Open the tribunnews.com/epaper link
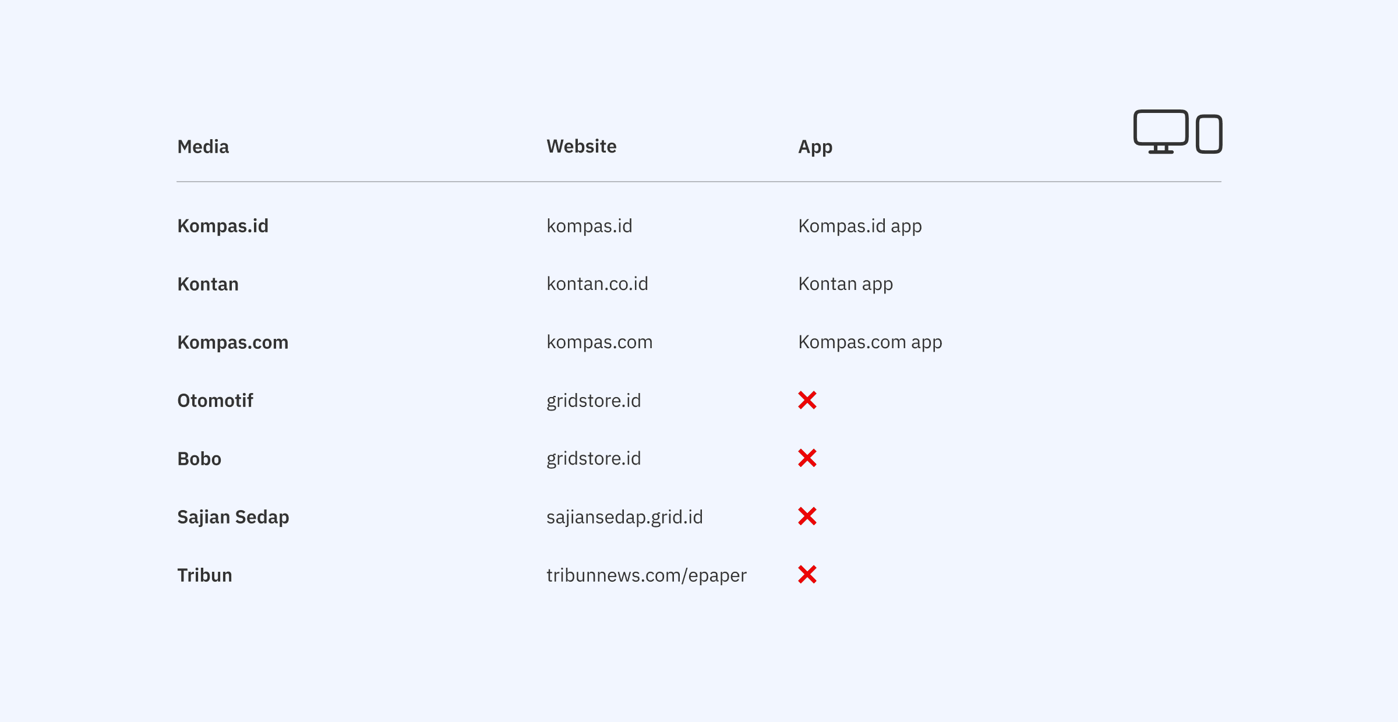This screenshot has height=722, width=1398. [646, 576]
